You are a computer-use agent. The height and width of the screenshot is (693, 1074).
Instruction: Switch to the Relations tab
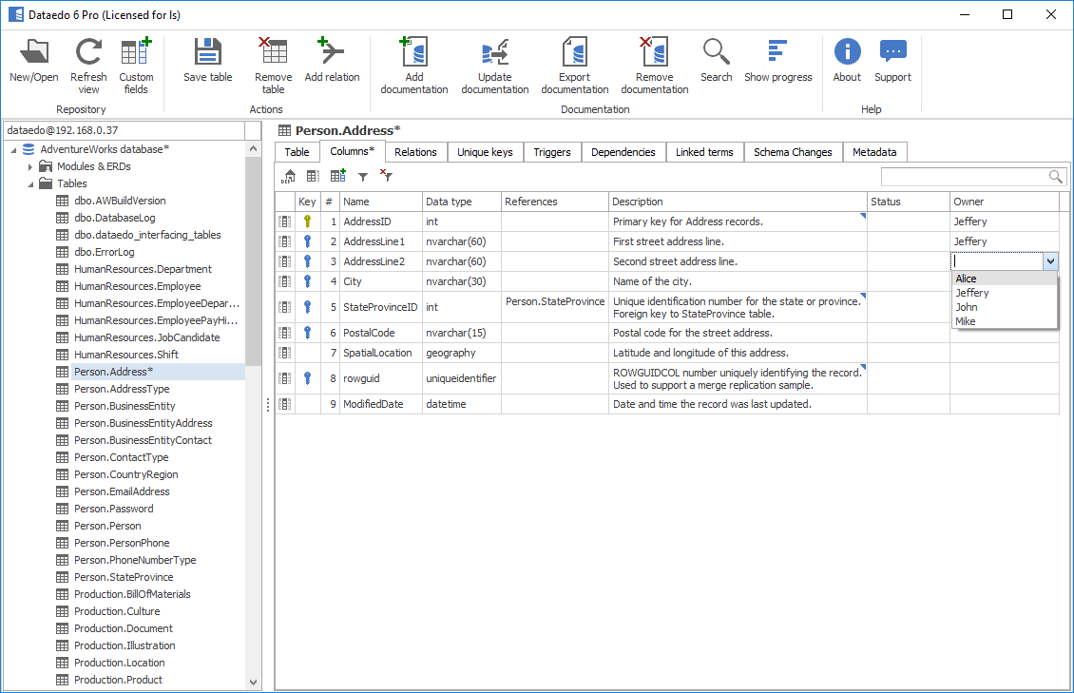(x=415, y=152)
